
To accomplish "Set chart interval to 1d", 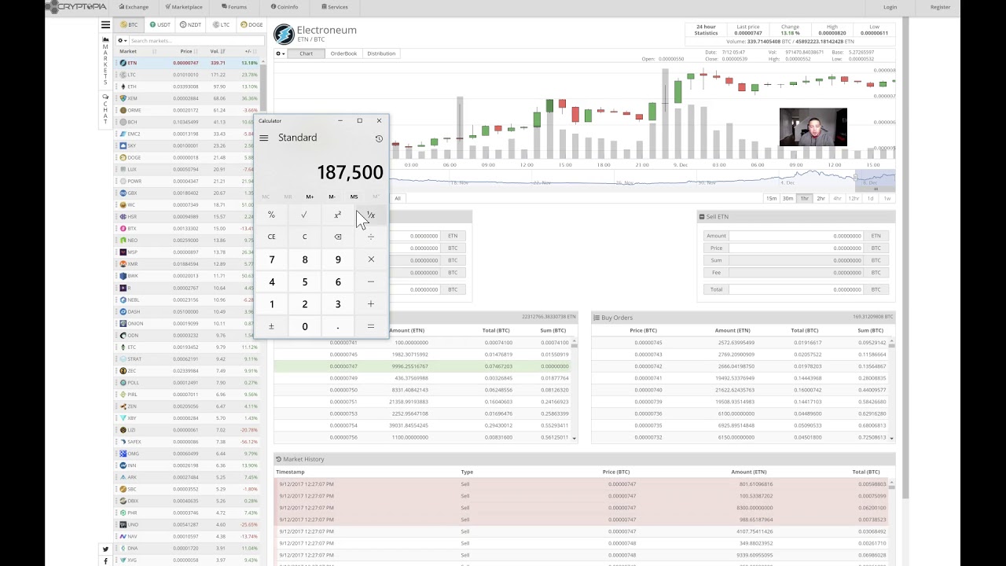I will click(x=870, y=198).
